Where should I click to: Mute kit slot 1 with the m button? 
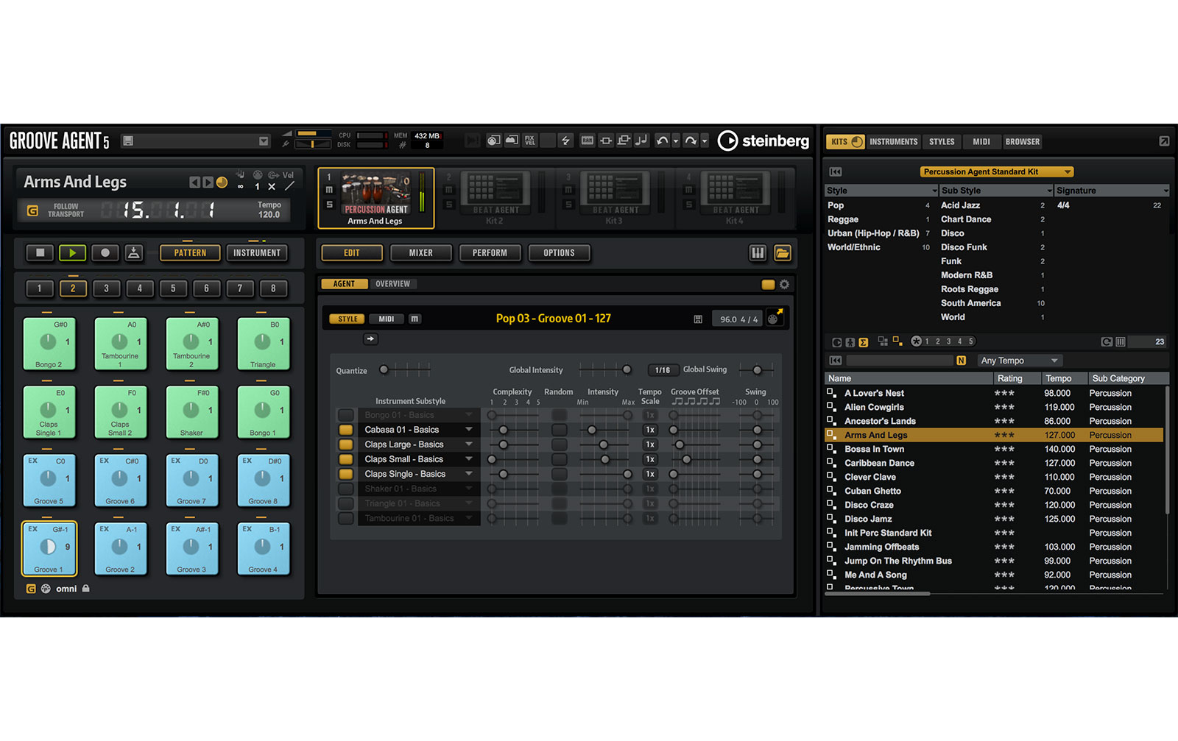coord(329,190)
